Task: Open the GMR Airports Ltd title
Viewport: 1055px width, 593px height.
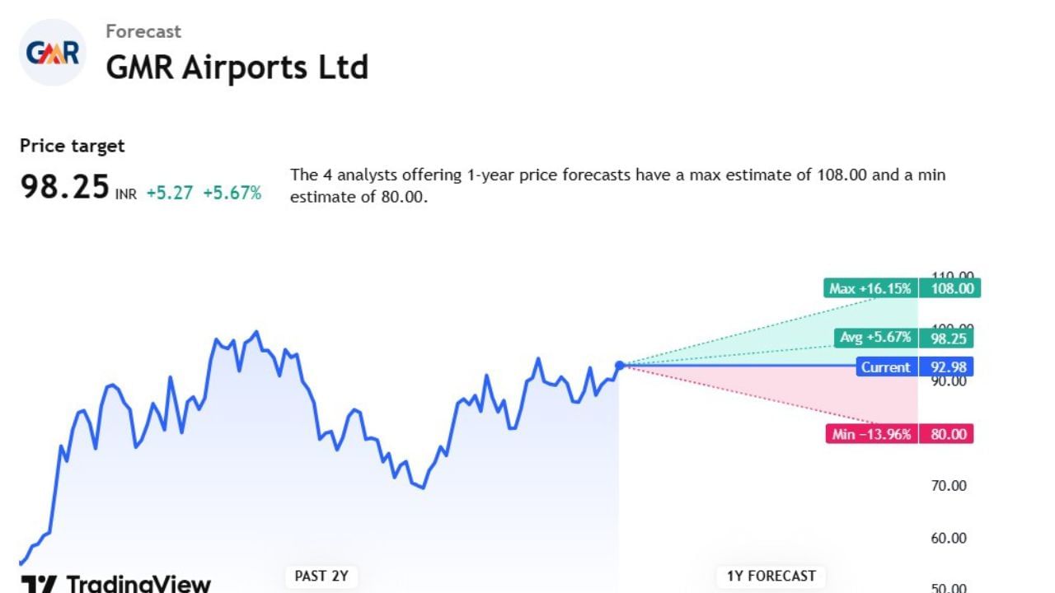Action: [237, 68]
